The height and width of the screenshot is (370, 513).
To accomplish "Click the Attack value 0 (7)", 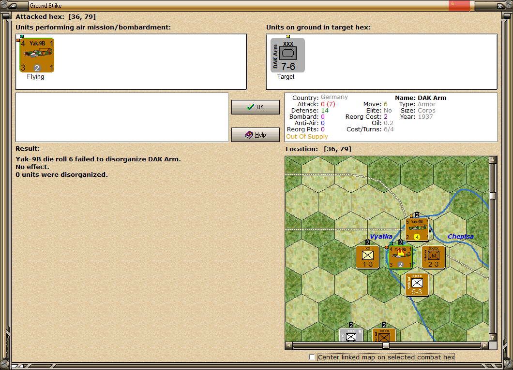I will pyautogui.click(x=328, y=104).
